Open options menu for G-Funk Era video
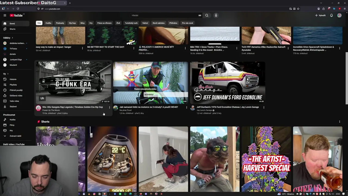Viewport: 348px width, 196px height. (110, 108)
